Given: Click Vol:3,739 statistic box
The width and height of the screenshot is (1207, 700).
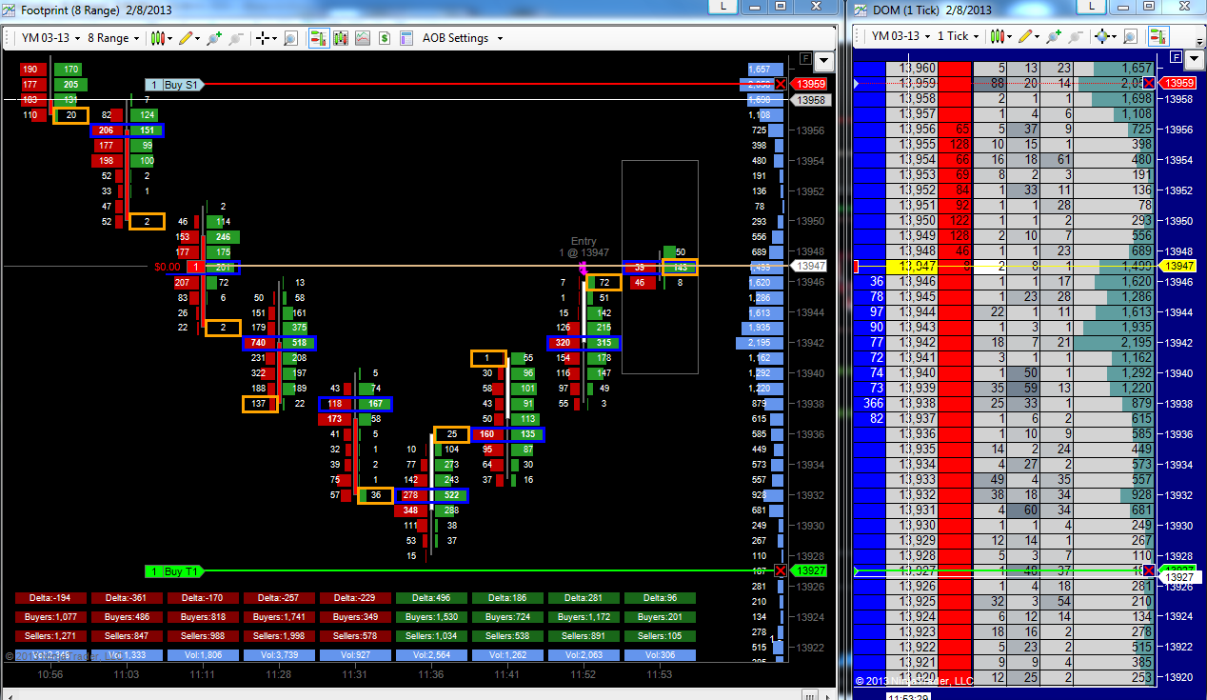Looking at the screenshot, I should tap(279, 655).
